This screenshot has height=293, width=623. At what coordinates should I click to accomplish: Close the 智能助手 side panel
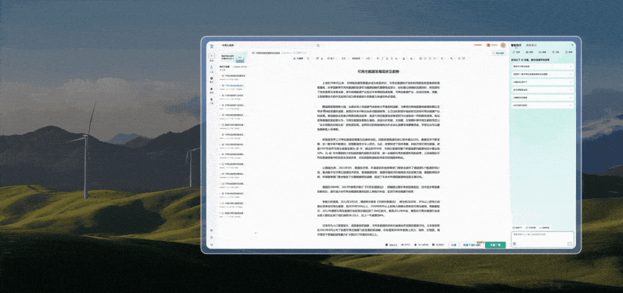tap(573, 45)
